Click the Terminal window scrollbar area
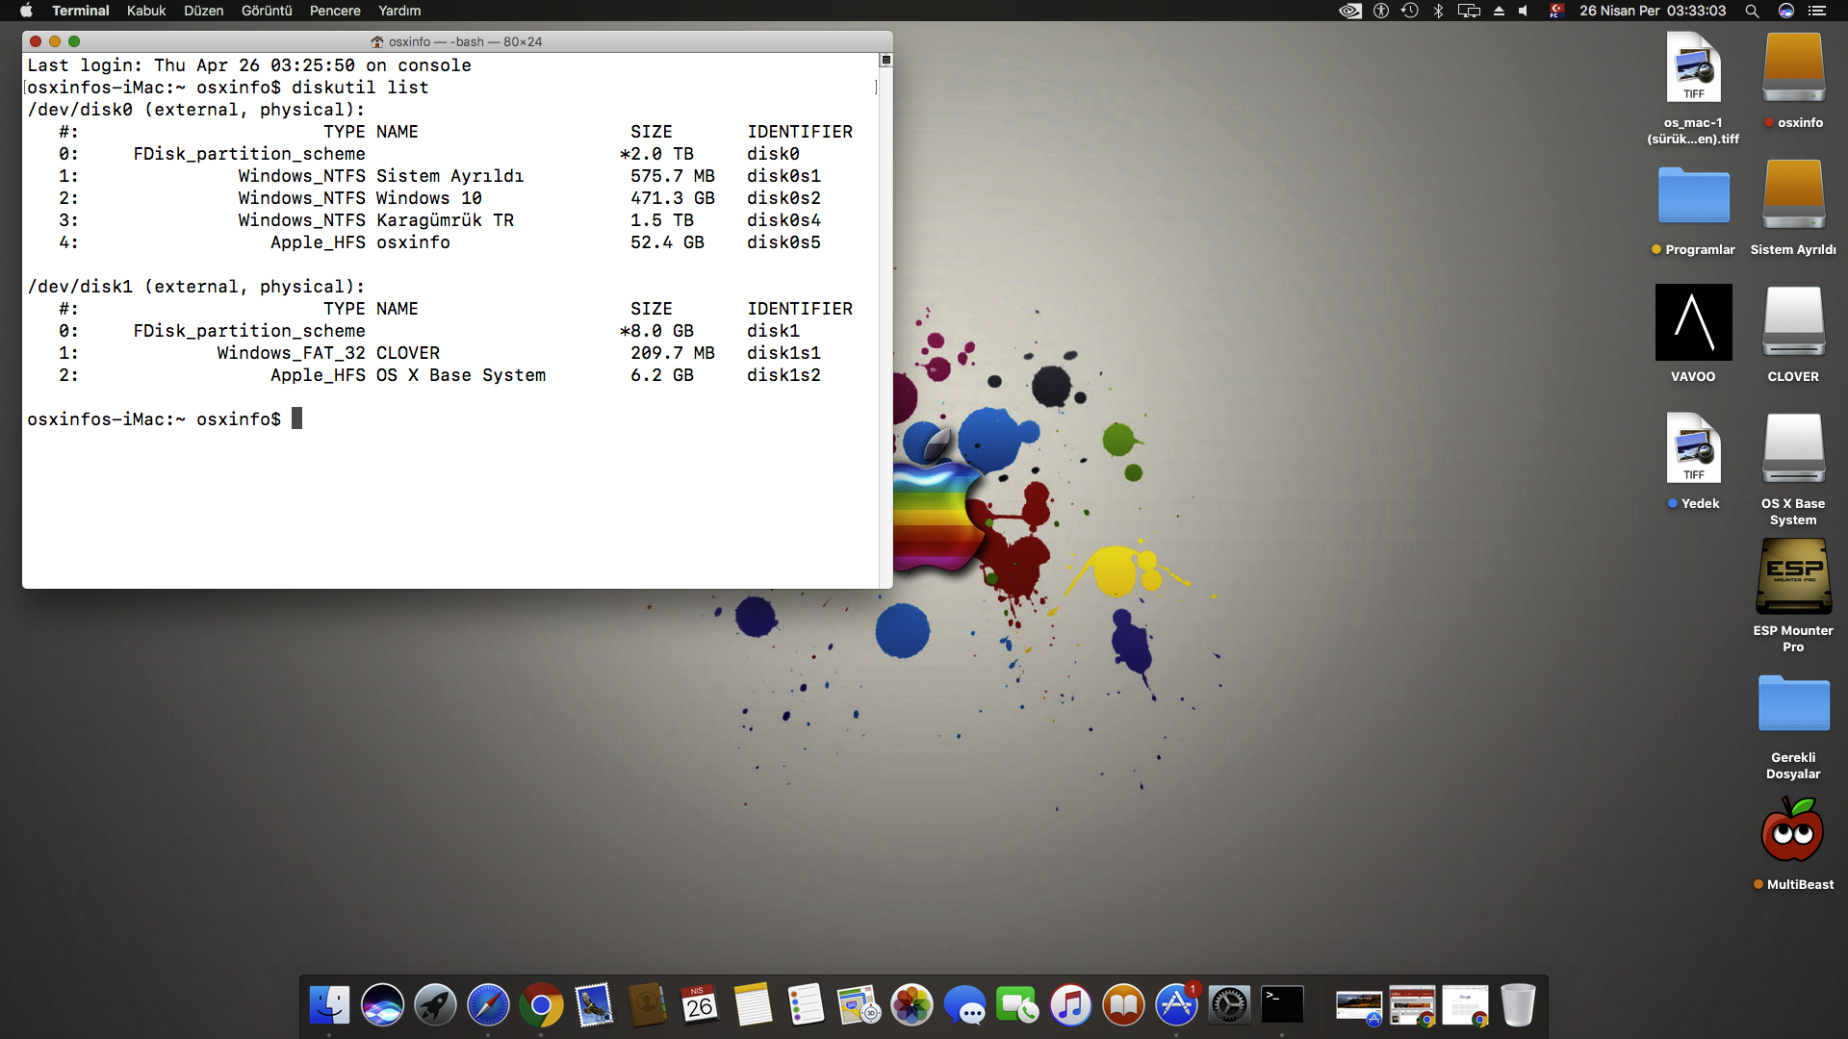The image size is (1848, 1039). click(x=885, y=317)
